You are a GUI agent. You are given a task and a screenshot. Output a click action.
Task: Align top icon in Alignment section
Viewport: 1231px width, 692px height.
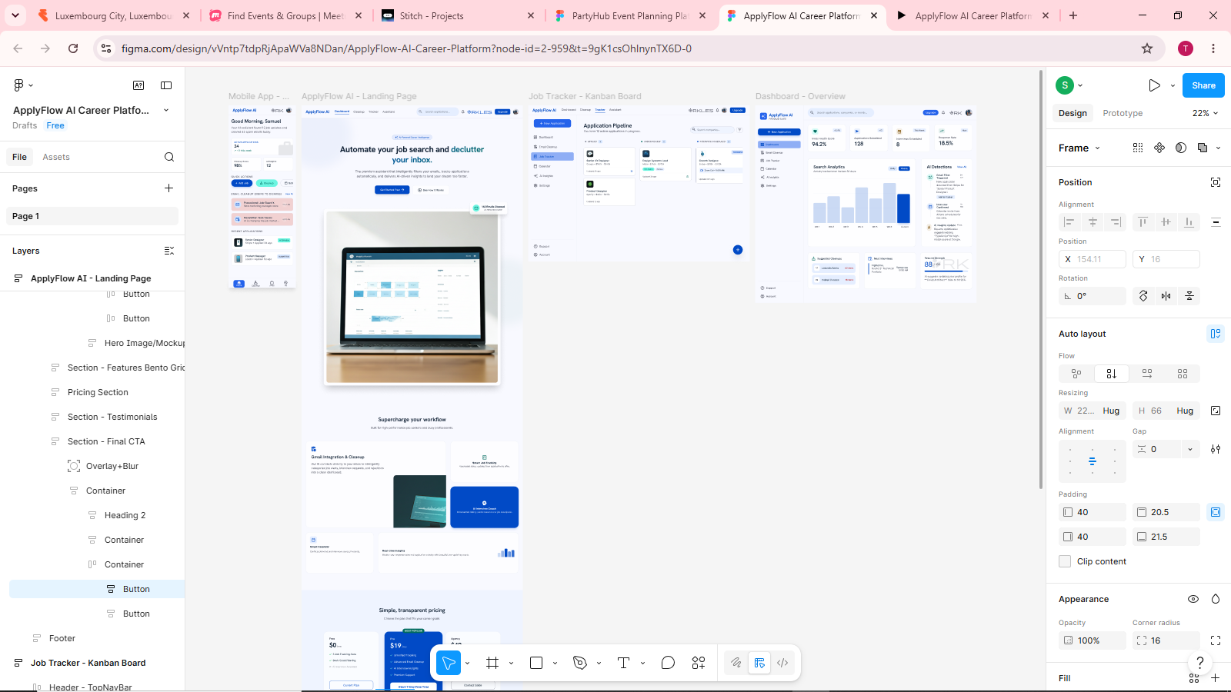[x=1143, y=221]
